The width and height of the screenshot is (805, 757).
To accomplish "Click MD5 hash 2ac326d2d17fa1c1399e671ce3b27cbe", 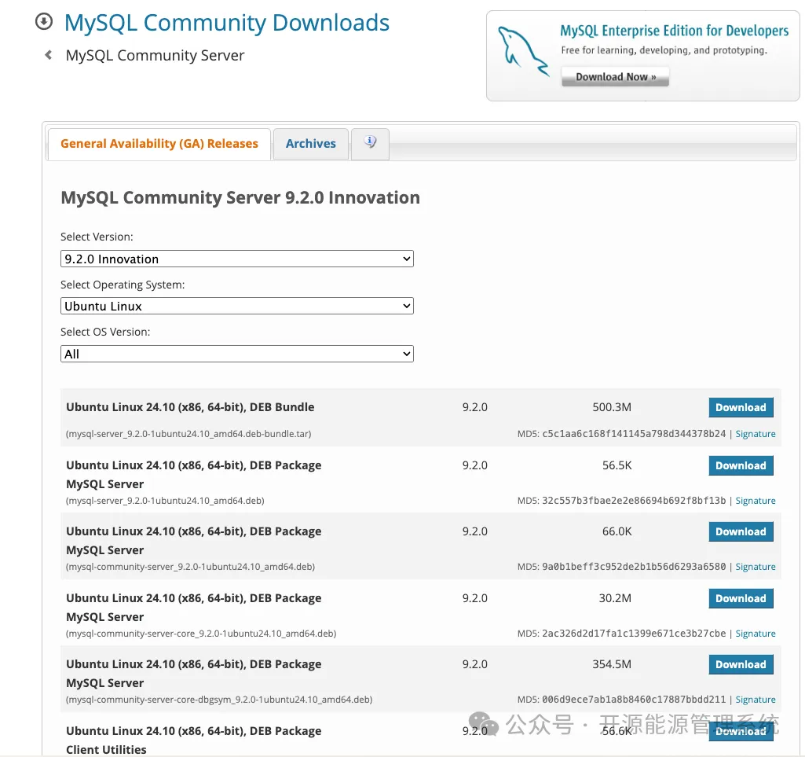I will click(634, 633).
